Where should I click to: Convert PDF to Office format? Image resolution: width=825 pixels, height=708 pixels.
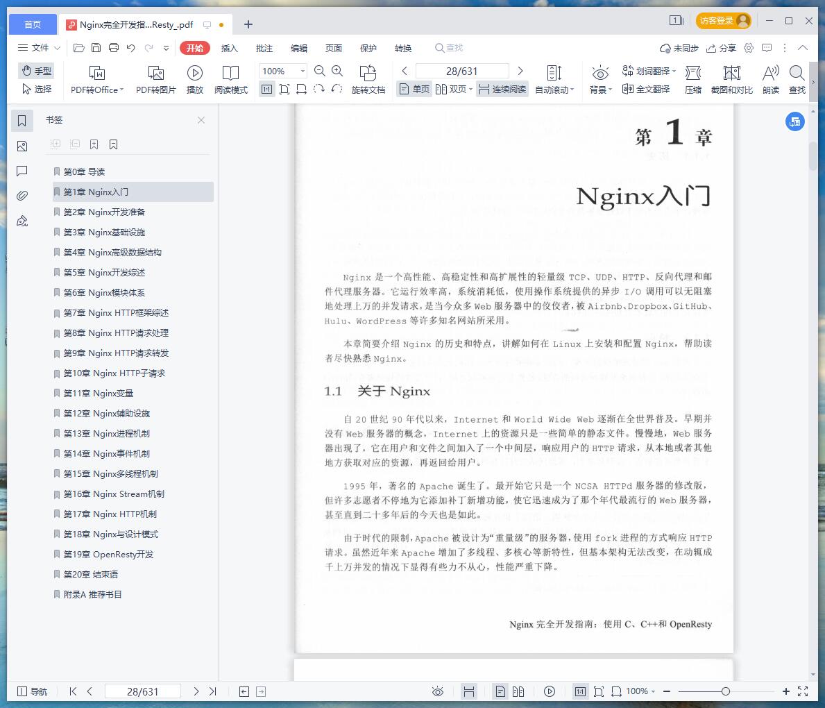coord(97,80)
